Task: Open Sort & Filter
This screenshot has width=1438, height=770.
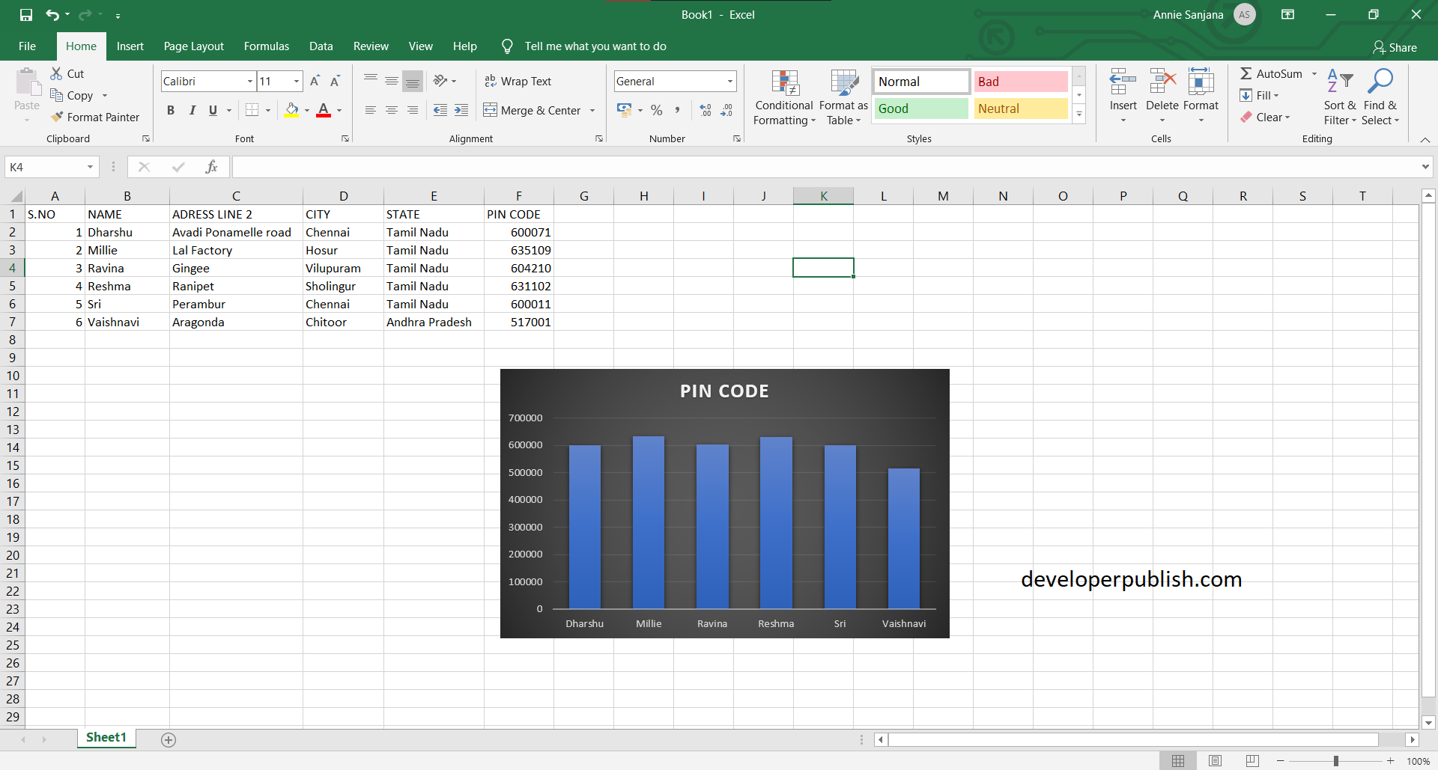Action: (x=1340, y=97)
